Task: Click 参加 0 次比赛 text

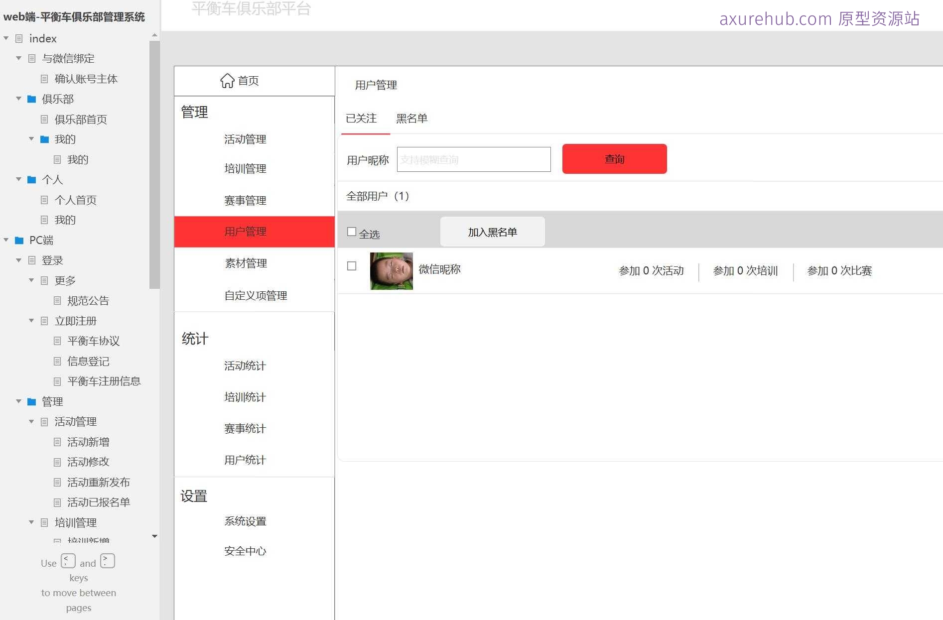Action: (x=839, y=271)
